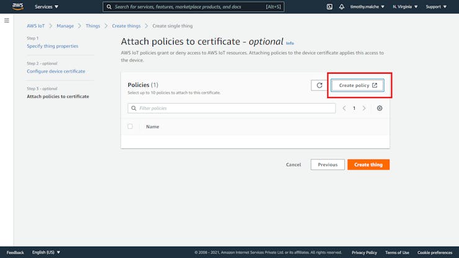Go to next policies page arrow
459x258 pixels.
tap(364, 108)
